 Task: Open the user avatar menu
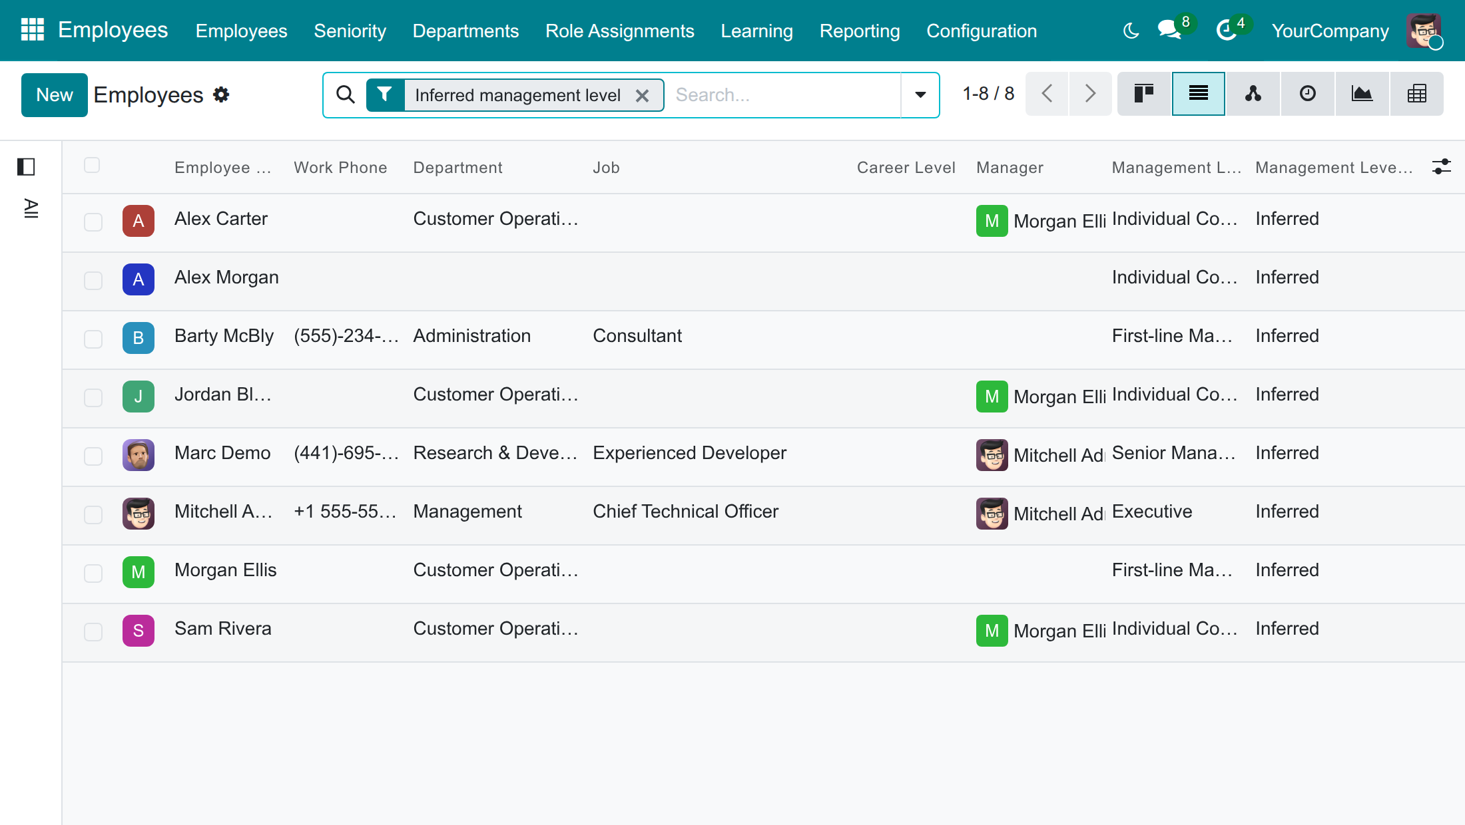coord(1424,31)
